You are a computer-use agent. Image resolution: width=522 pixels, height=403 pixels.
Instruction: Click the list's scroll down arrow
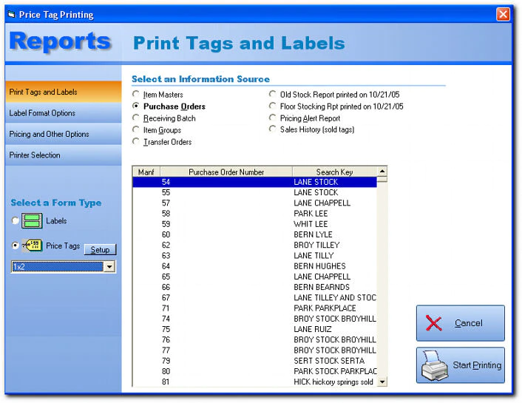382,382
